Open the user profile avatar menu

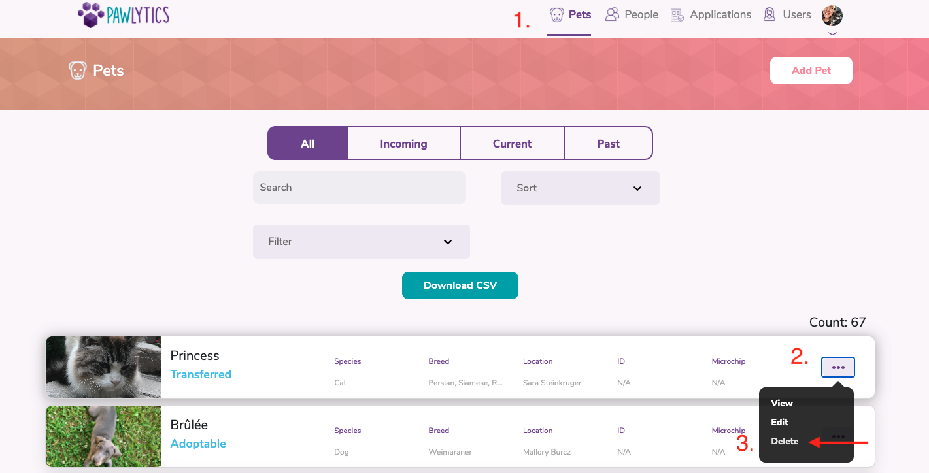coord(832,15)
